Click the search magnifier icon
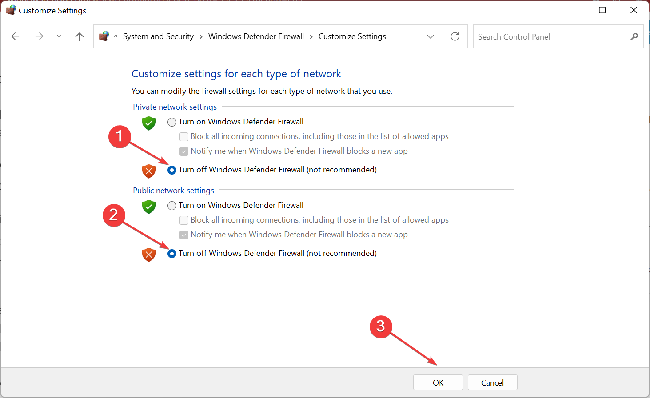The image size is (650, 398). click(x=634, y=36)
